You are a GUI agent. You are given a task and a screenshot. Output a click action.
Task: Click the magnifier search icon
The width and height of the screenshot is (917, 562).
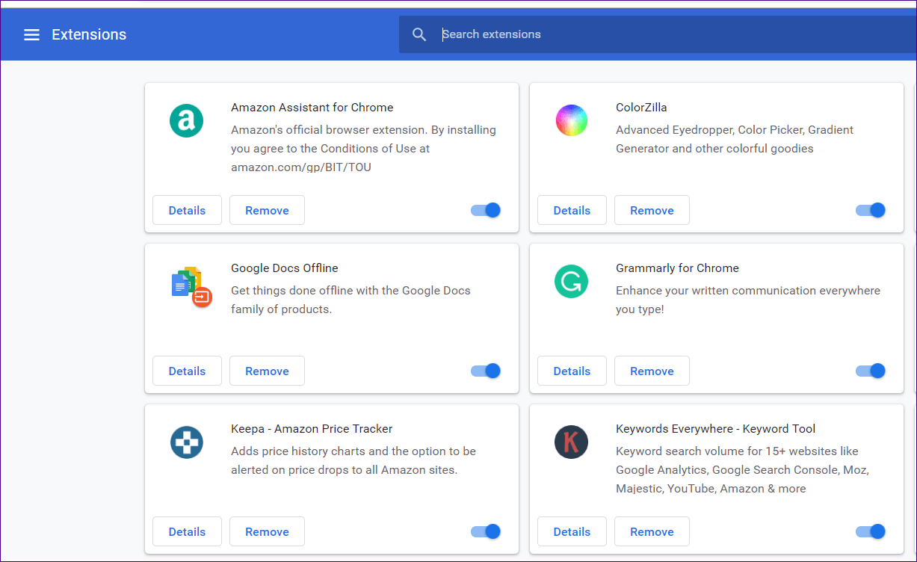tap(419, 34)
